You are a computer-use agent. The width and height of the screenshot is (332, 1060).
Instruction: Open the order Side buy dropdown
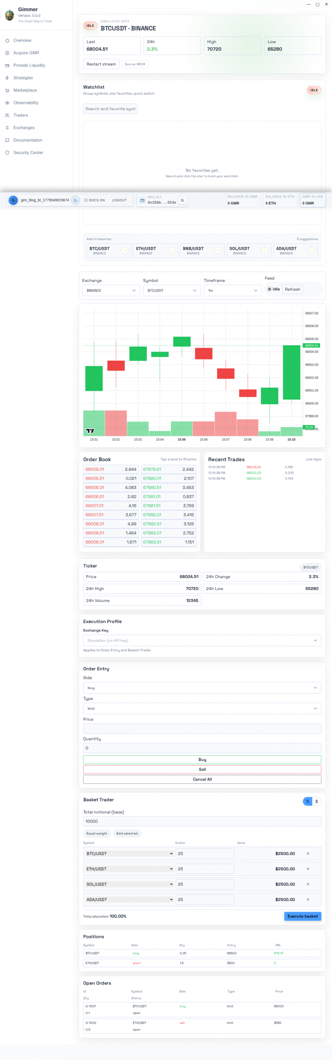[x=202, y=688]
